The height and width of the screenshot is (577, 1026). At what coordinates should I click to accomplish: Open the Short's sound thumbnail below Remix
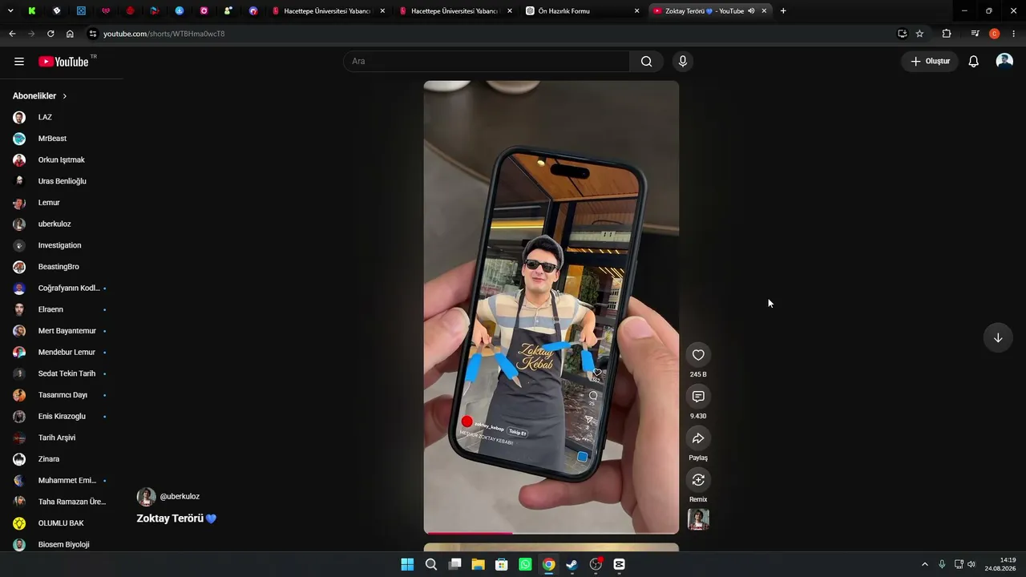click(698, 519)
